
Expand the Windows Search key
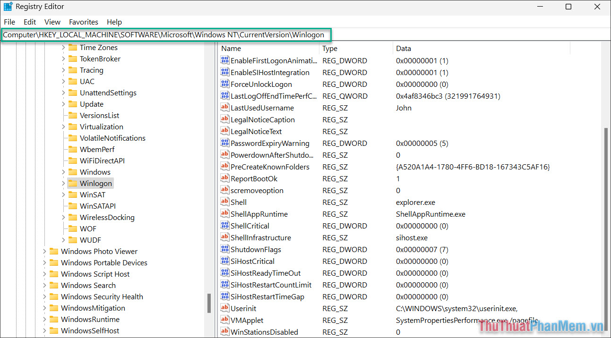pyautogui.click(x=44, y=285)
